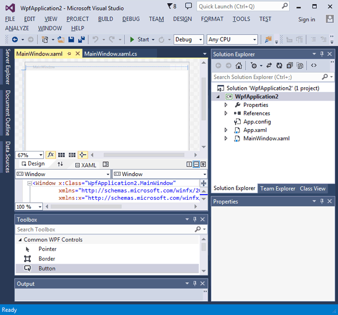Open the Any CPU platform dropdown
This screenshot has height=315, width=338.
click(232, 39)
